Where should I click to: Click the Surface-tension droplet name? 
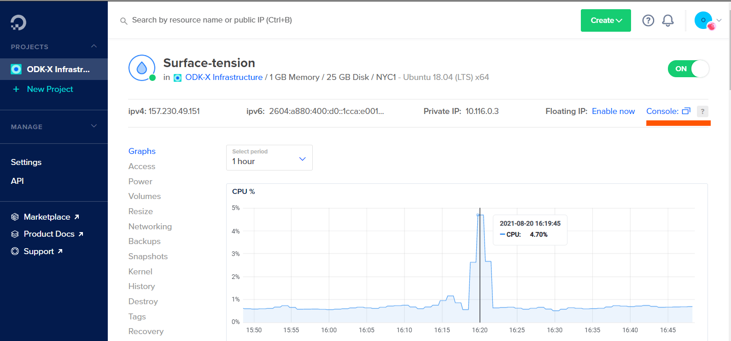click(x=209, y=63)
